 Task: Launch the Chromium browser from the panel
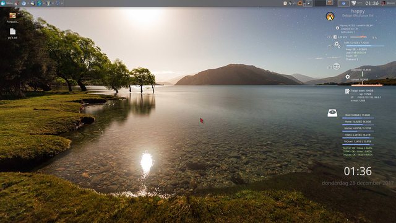pyautogui.click(x=24, y=3)
